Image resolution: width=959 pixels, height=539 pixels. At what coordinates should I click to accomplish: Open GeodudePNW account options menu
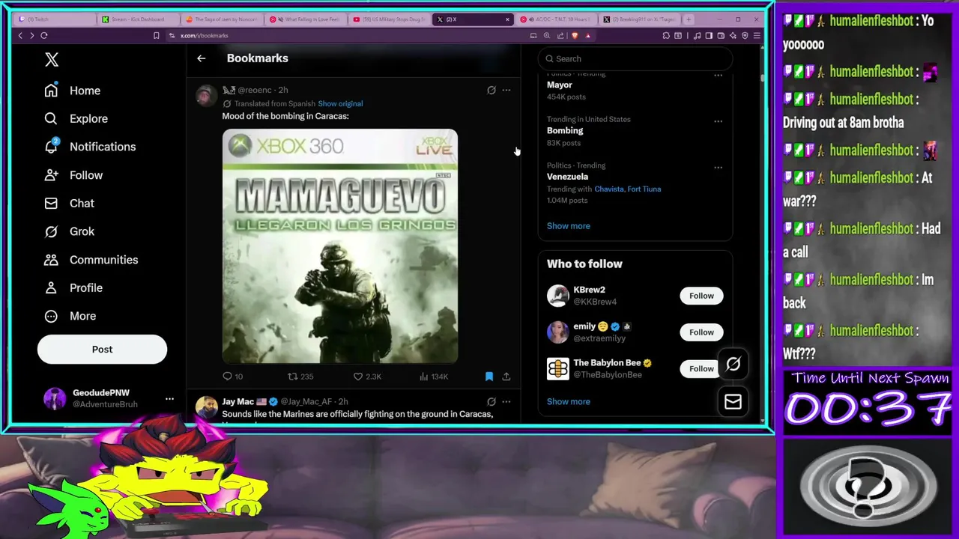[x=169, y=399]
